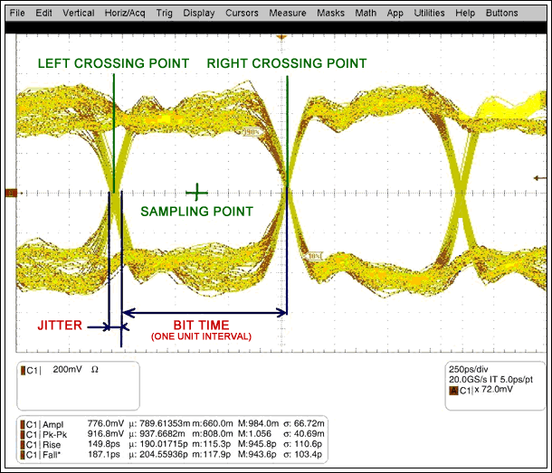Screen dimensions: 552x473
Task: Click the 10% reference level marker
Action: (x=316, y=257)
